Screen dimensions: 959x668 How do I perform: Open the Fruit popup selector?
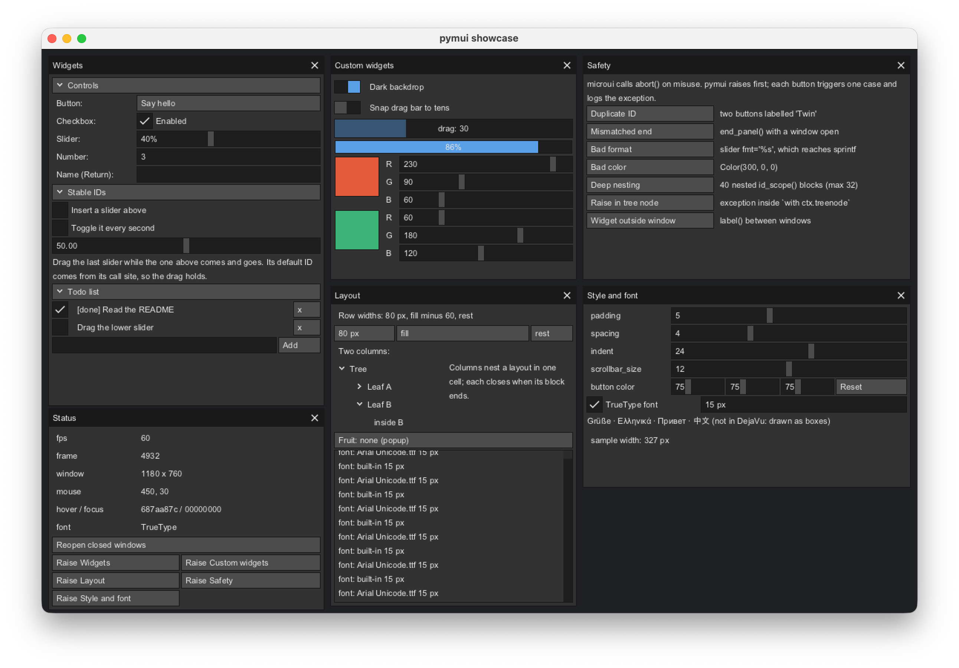453,440
